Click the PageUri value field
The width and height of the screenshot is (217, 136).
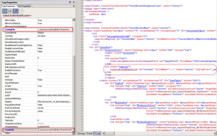point(55,102)
